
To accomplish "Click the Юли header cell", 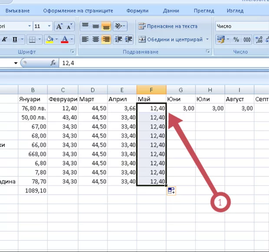I will click(x=210, y=99).
